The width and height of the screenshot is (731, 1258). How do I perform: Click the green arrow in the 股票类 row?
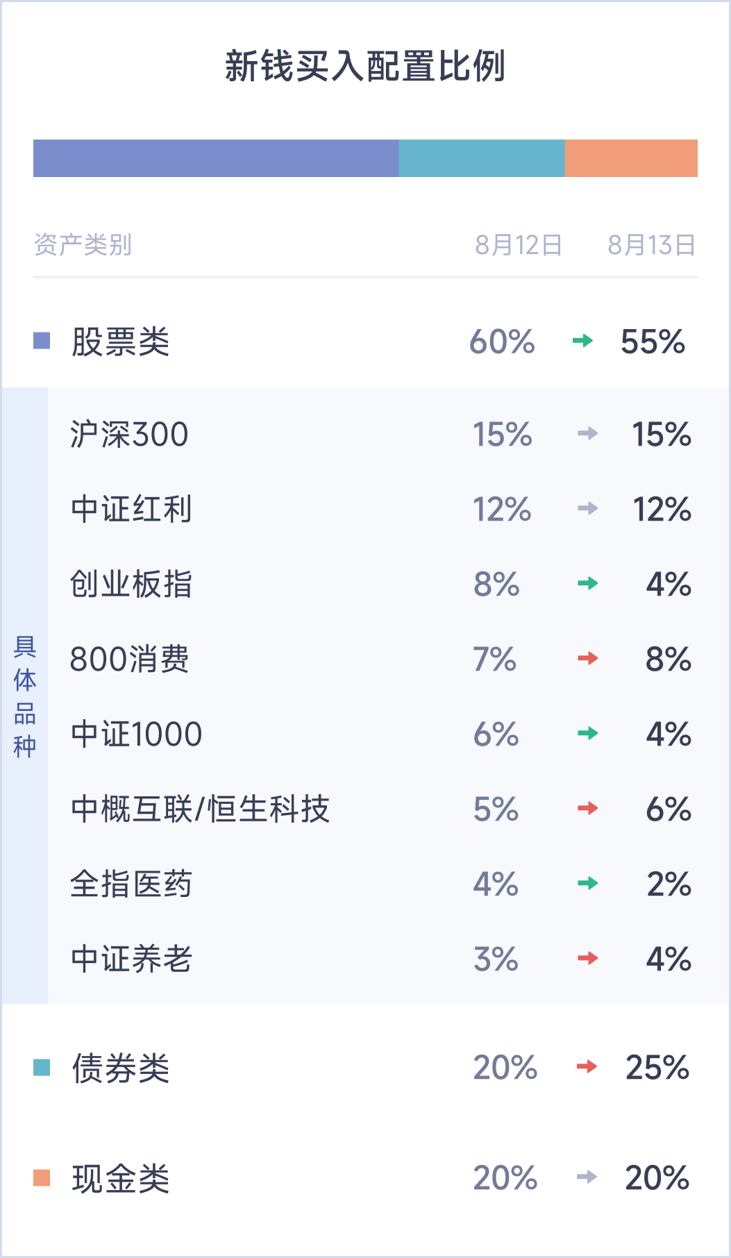click(x=582, y=340)
